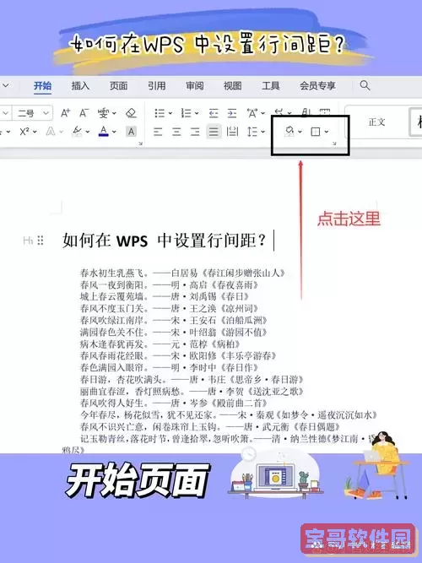Click the phonetic guide (雯) icon
This screenshot has height=563, width=422.
coord(103,113)
